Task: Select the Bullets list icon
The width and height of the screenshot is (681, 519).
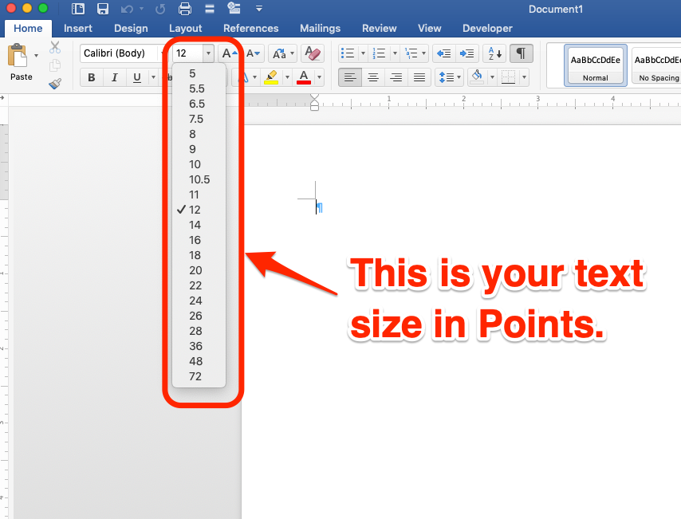Action: 346,53
